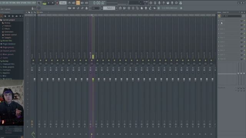The image size is (246, 138).
Task: Open the snap 'Line' dropdown
Action: [x=95, y=8]
